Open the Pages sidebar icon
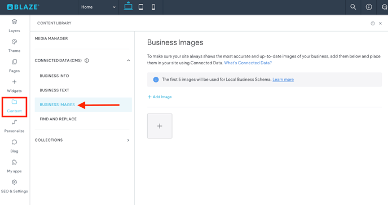The width and height of the screenshot is (388, 205). point(14,62)
